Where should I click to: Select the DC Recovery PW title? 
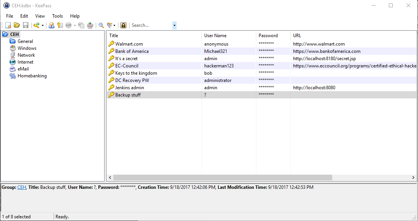point(132,80)
